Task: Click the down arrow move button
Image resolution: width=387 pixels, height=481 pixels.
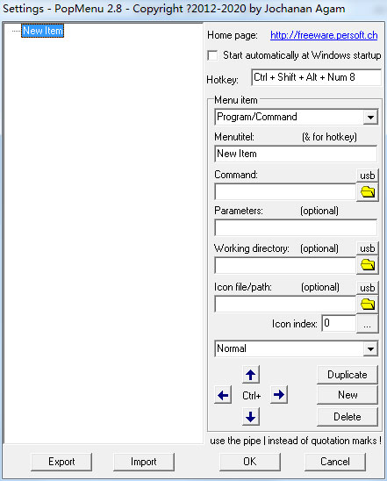Action: [250, 416]
